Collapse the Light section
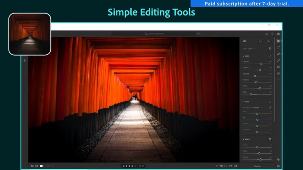 [243, 56]
